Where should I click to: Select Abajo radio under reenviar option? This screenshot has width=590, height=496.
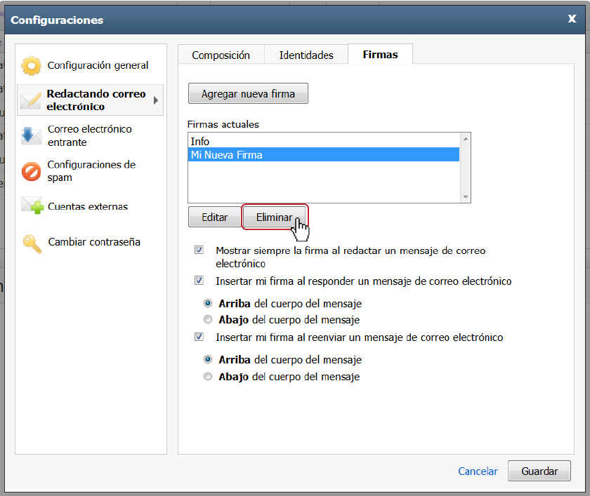click(x=208, y=376)
